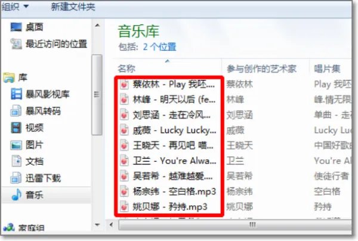Click the mp3 icon of 戚薇 - Lucky Lucky
The image size is (358, 241).
(124, 130)
